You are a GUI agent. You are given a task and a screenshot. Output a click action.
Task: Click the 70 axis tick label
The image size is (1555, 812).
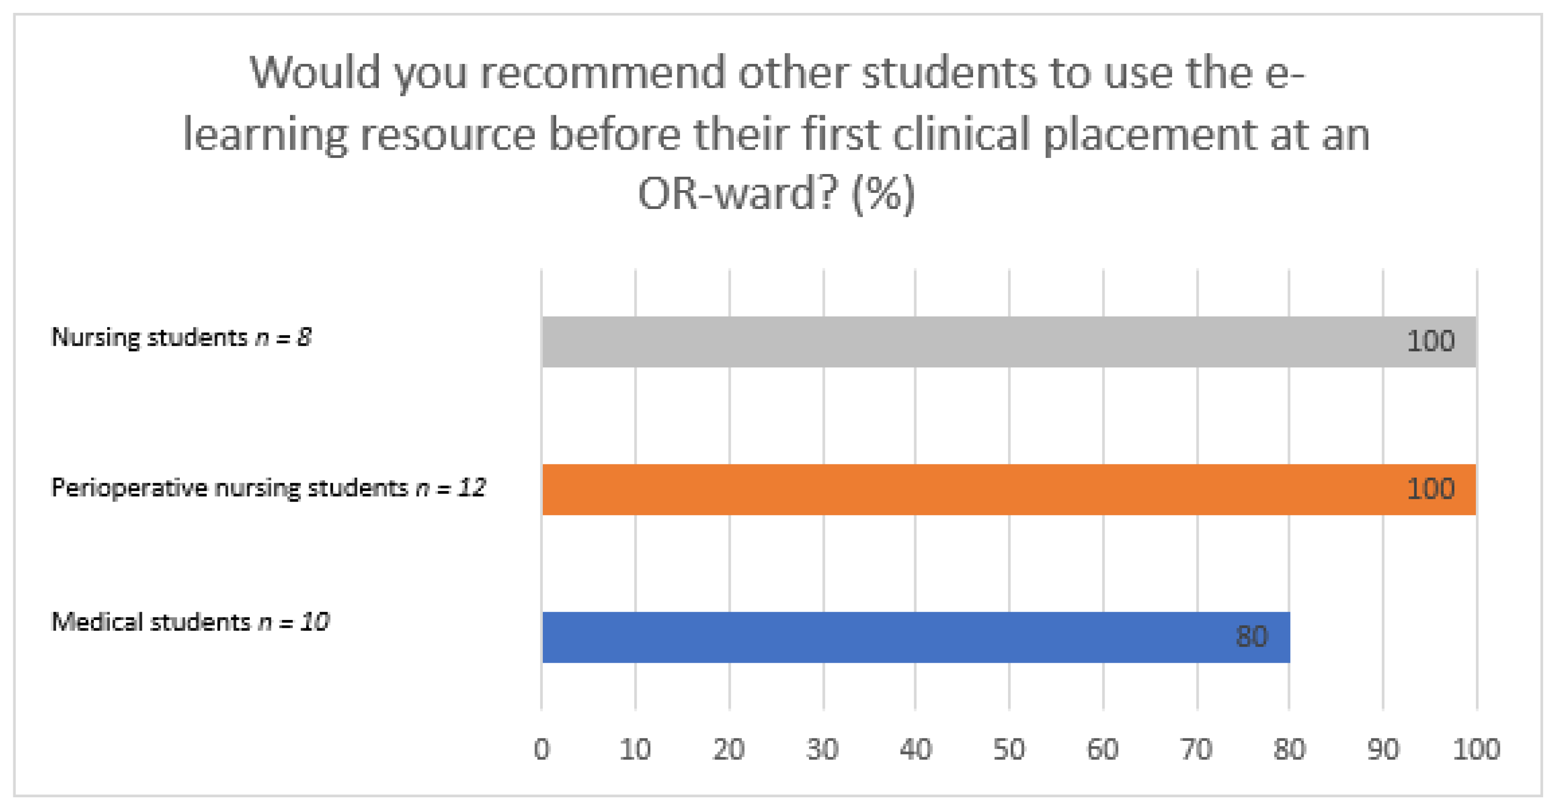point(1196,750)
